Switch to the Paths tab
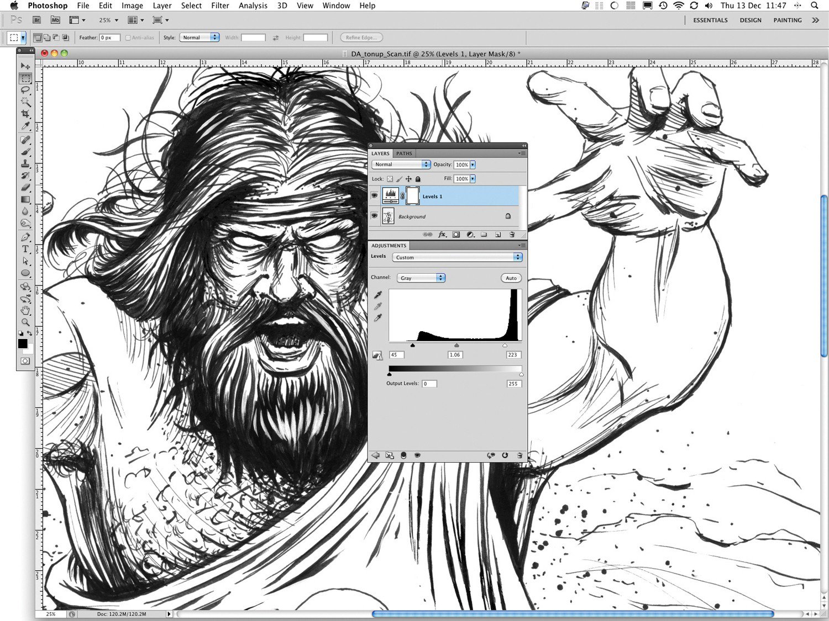This screenshot has height=621, width=829. (404, 153)
